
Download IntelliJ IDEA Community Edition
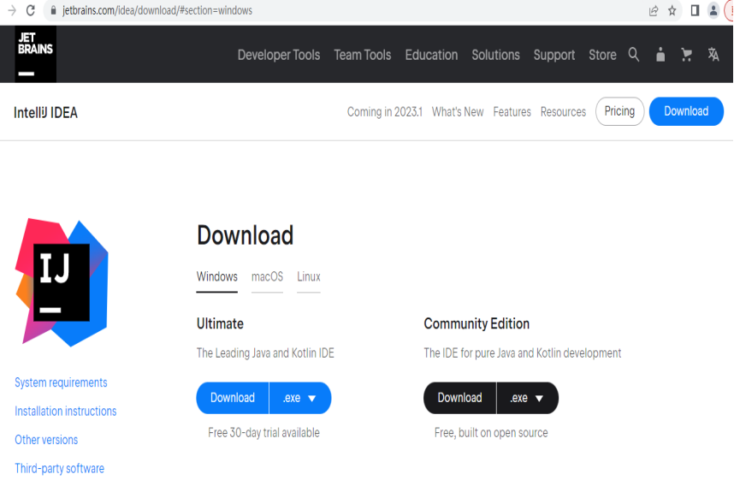coord(459,398)
